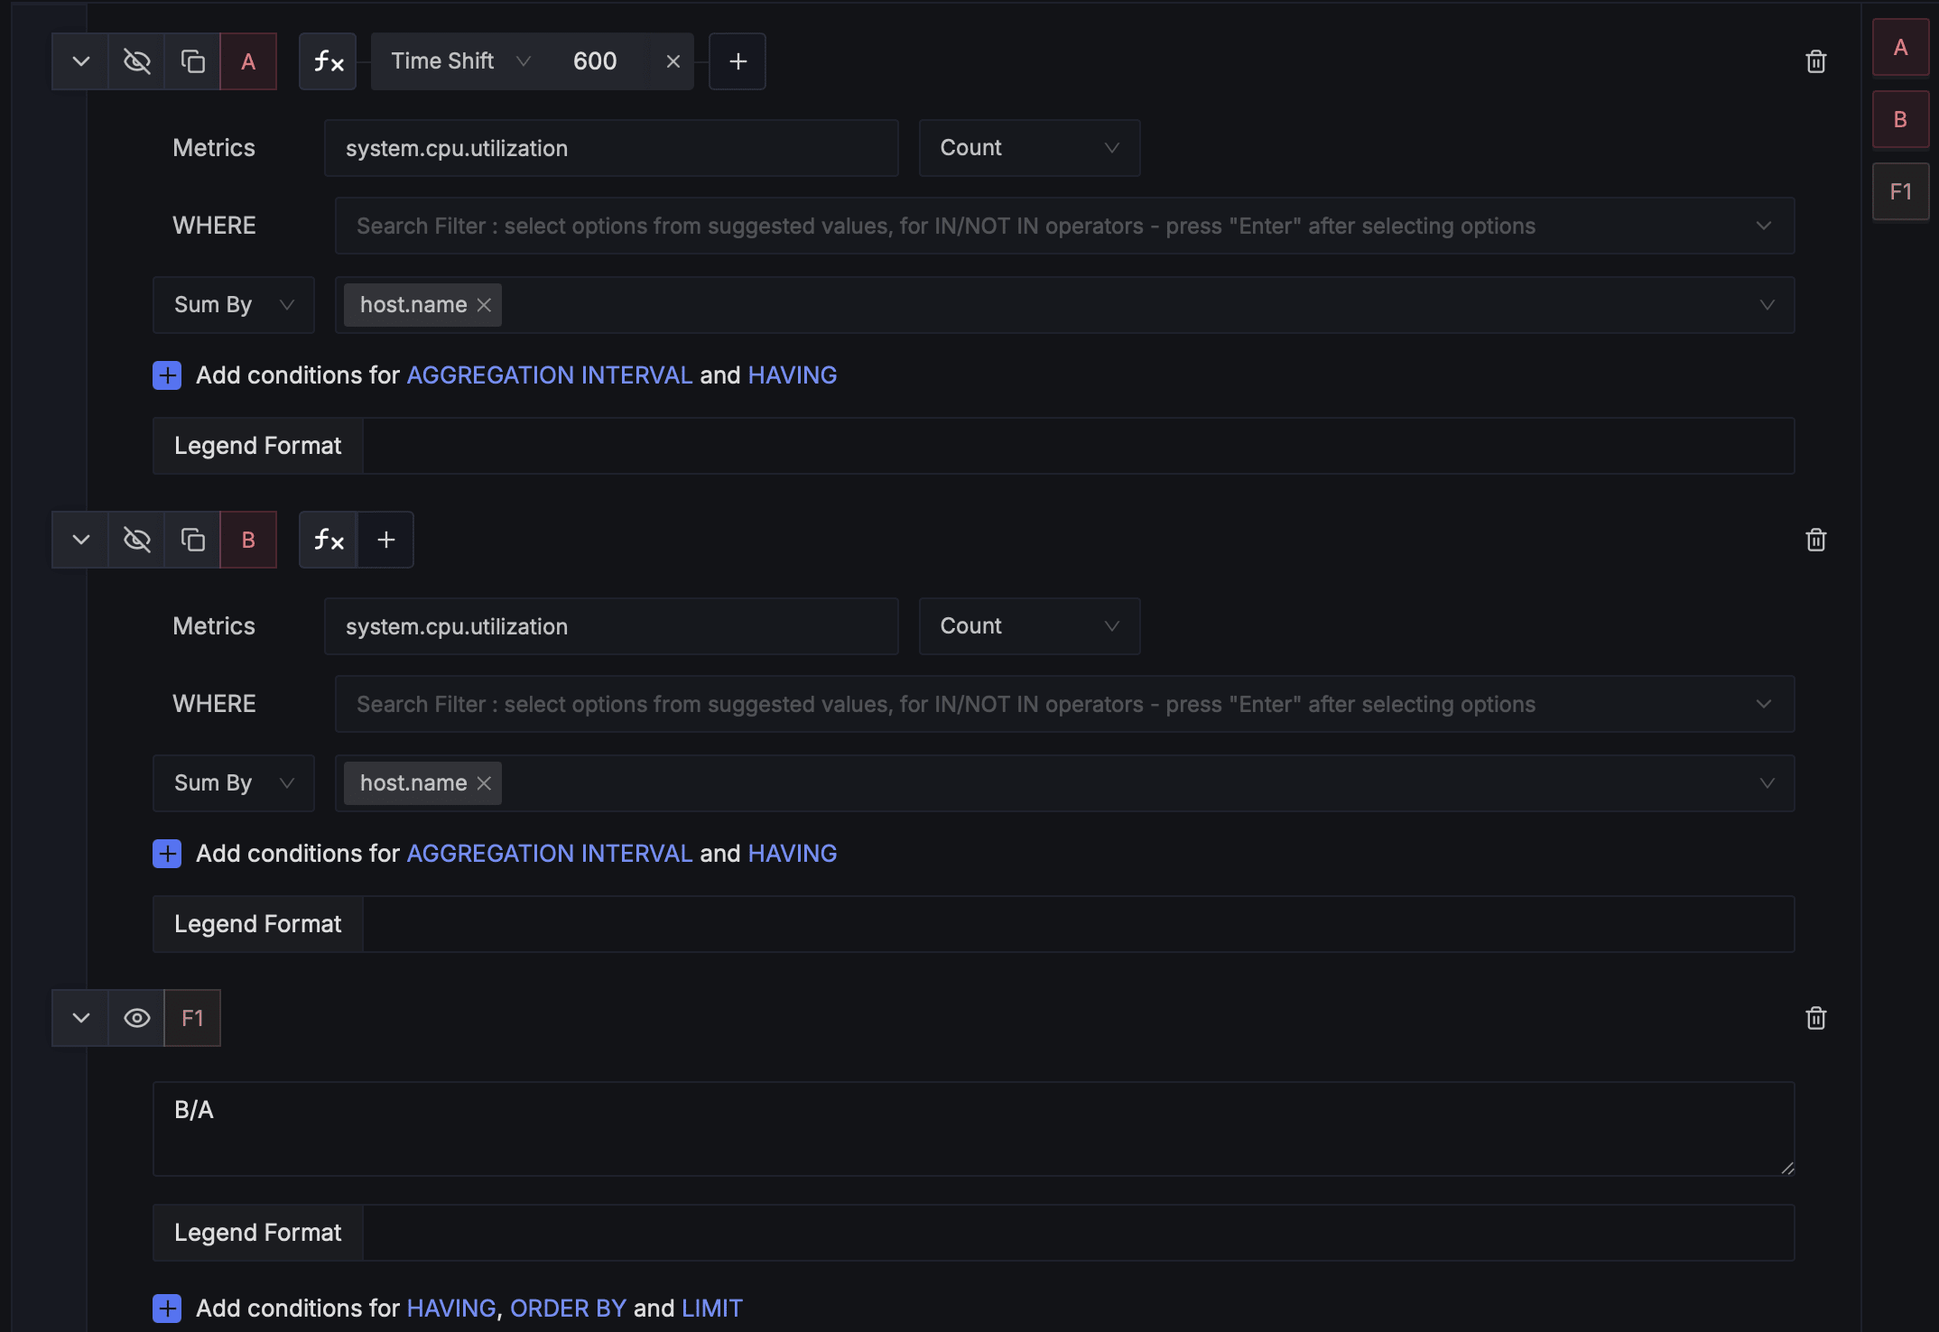Select the B query shortcut on the right sidebar

(x=1900, y=118)
